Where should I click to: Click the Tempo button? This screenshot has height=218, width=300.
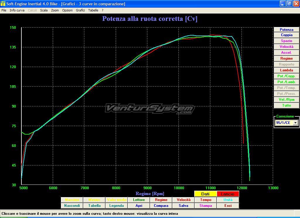[x=206, y=200]
